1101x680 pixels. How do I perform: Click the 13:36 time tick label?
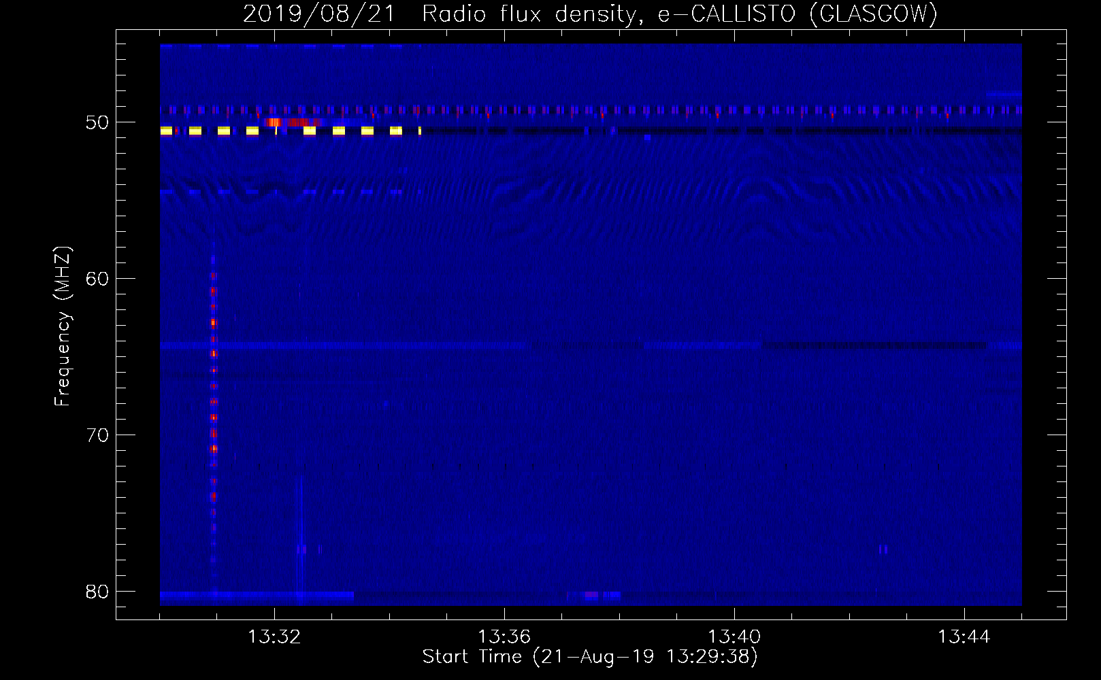pos(504,636)
